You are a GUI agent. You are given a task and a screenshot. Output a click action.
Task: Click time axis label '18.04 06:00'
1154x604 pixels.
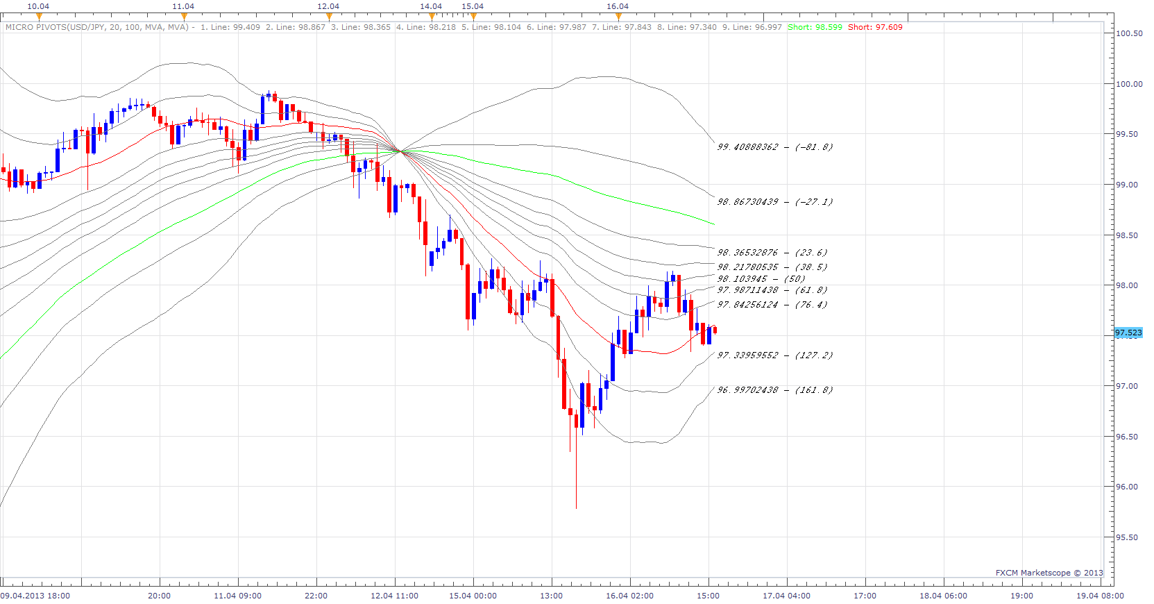point(944,596)
